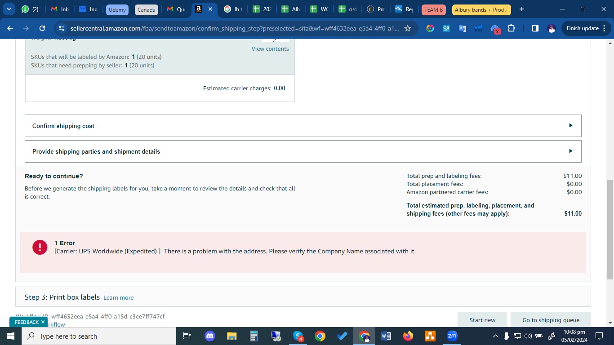Switch to the WhatsApp (2) tab
614x345 pixels.
point(30,9)
